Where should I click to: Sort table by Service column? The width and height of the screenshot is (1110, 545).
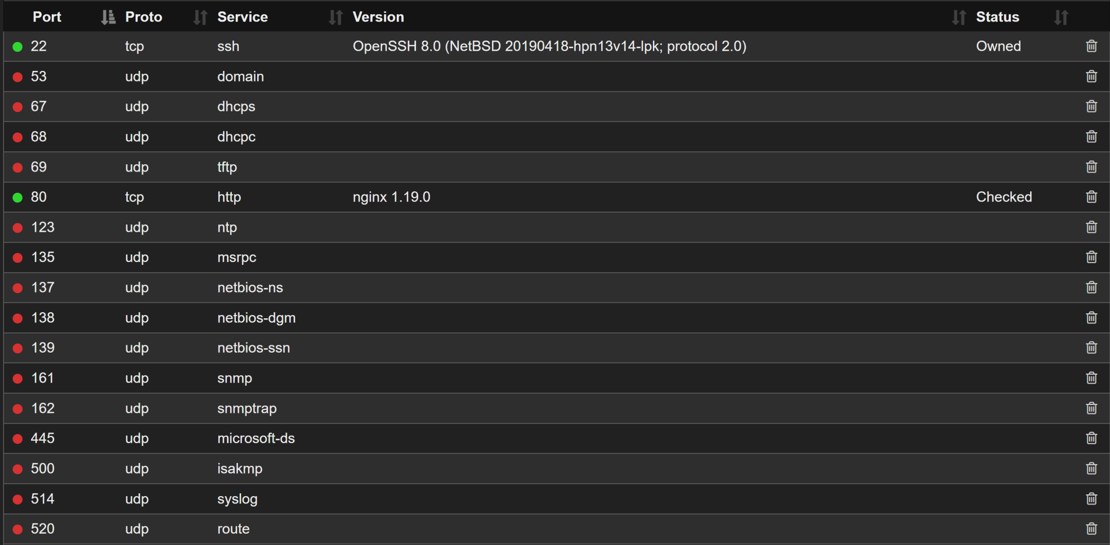click(x=335, y=17)
